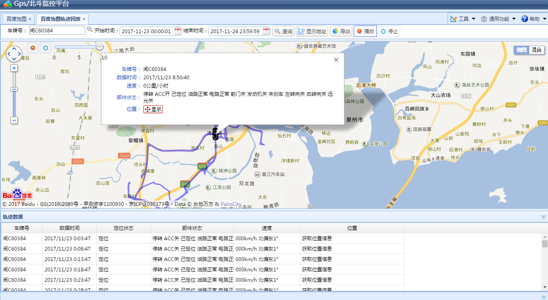Image resolution: width=548 pixels, height=300 pixels.
Task: Click the 江滨公园 park marker
Action: point(208,187)
